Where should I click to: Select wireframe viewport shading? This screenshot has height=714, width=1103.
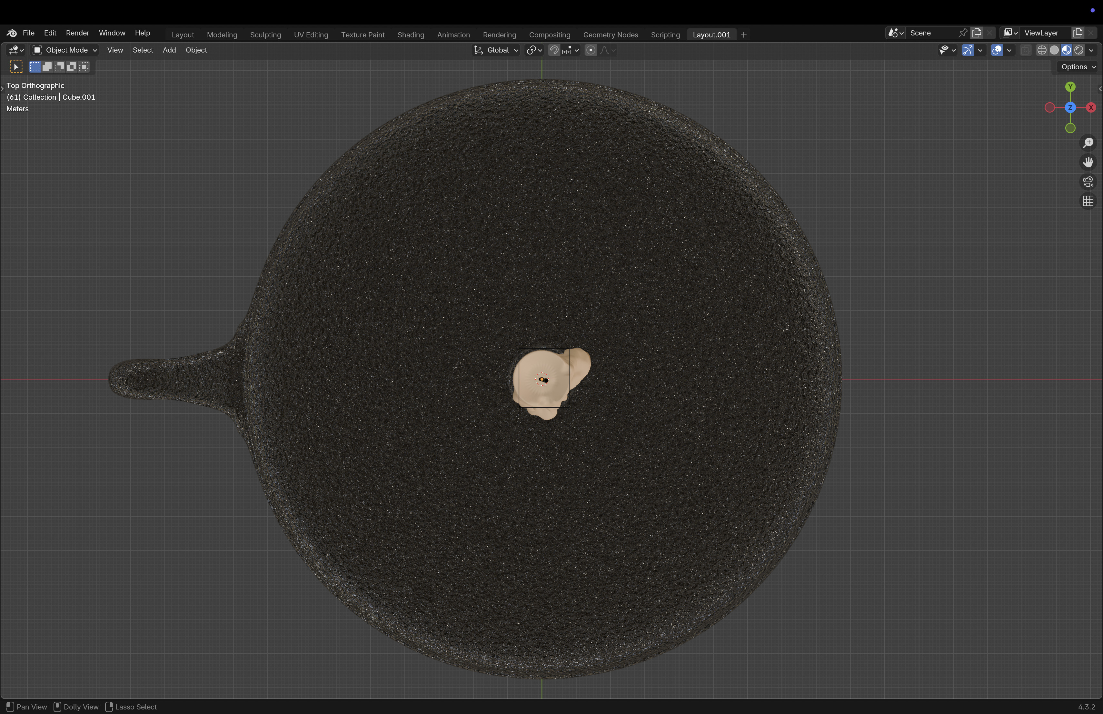(1042, 50)
